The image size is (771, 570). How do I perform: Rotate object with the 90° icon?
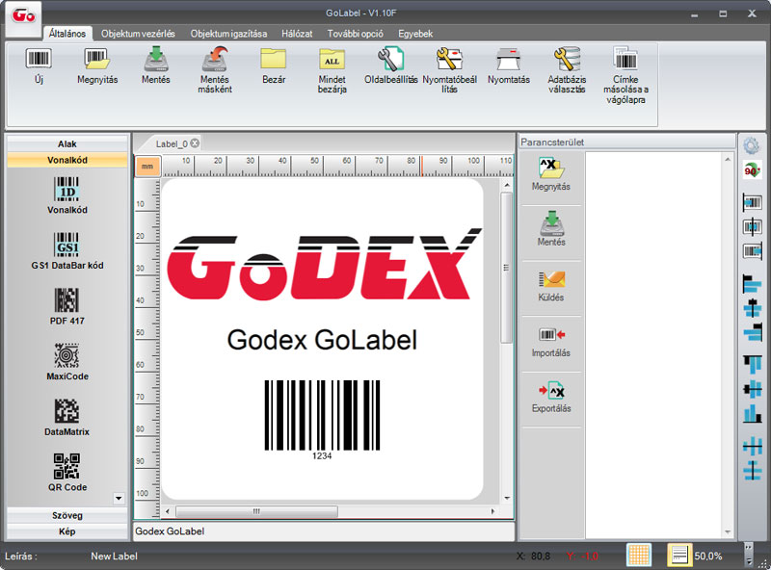click(753, 170)
